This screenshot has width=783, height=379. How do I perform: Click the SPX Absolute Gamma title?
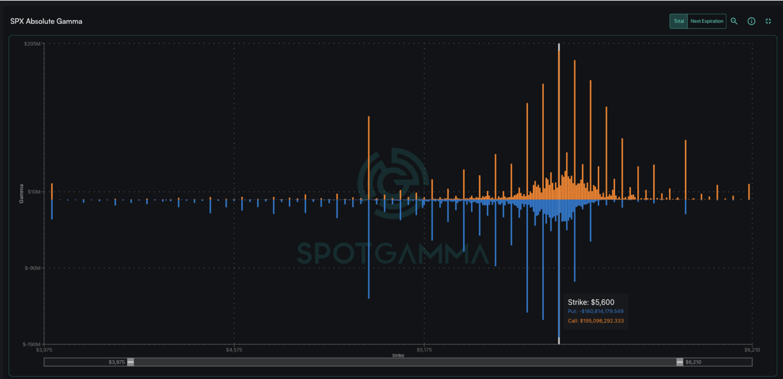(46, 21)
